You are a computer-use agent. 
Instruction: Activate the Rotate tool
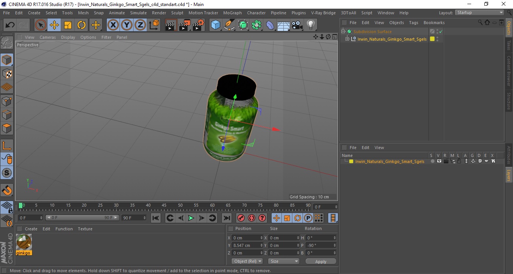[x=81, y=25]
